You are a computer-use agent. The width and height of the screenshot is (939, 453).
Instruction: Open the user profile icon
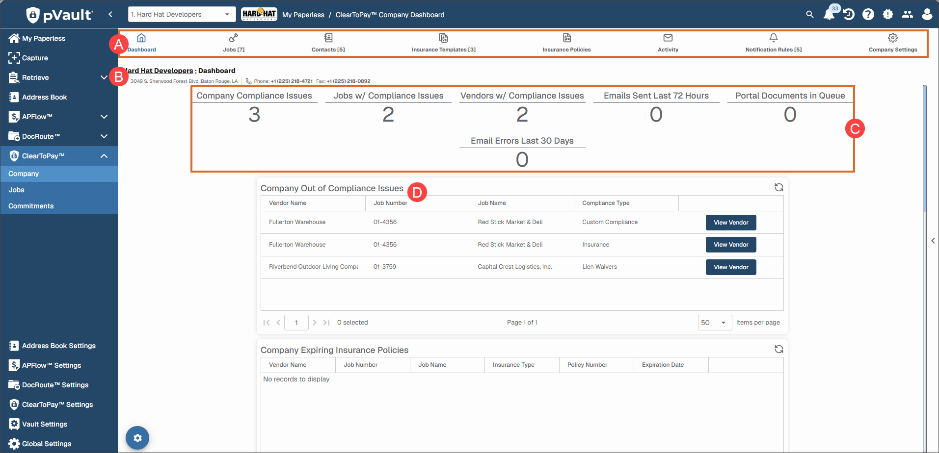tap(927, 15)
